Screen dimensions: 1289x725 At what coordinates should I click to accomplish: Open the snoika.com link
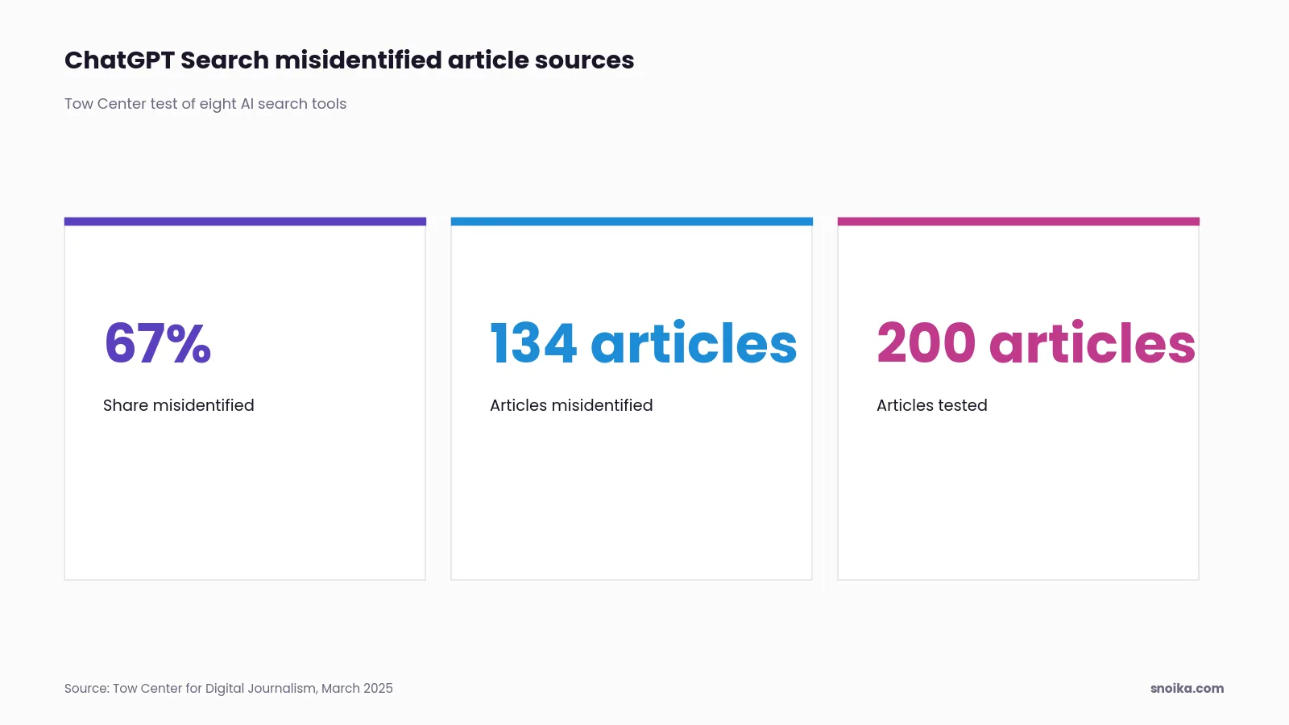point(1187,689)
